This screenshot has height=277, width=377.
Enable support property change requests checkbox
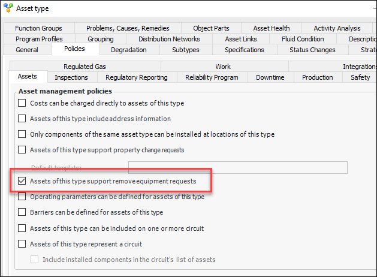[22, 150]
